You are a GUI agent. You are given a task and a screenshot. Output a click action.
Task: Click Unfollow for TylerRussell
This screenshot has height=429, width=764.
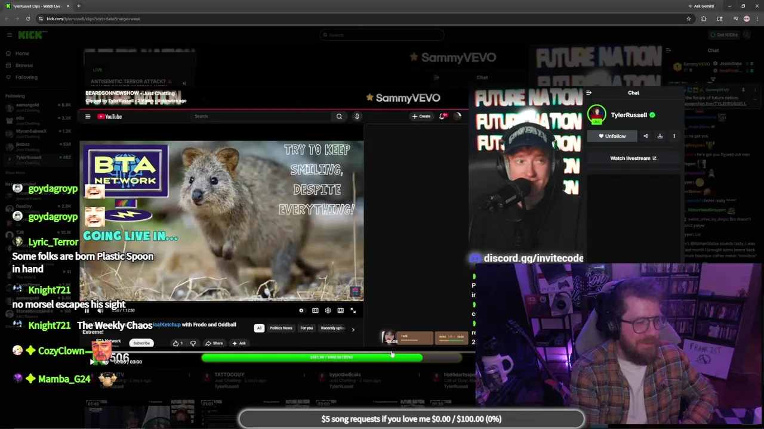(612, 136)
